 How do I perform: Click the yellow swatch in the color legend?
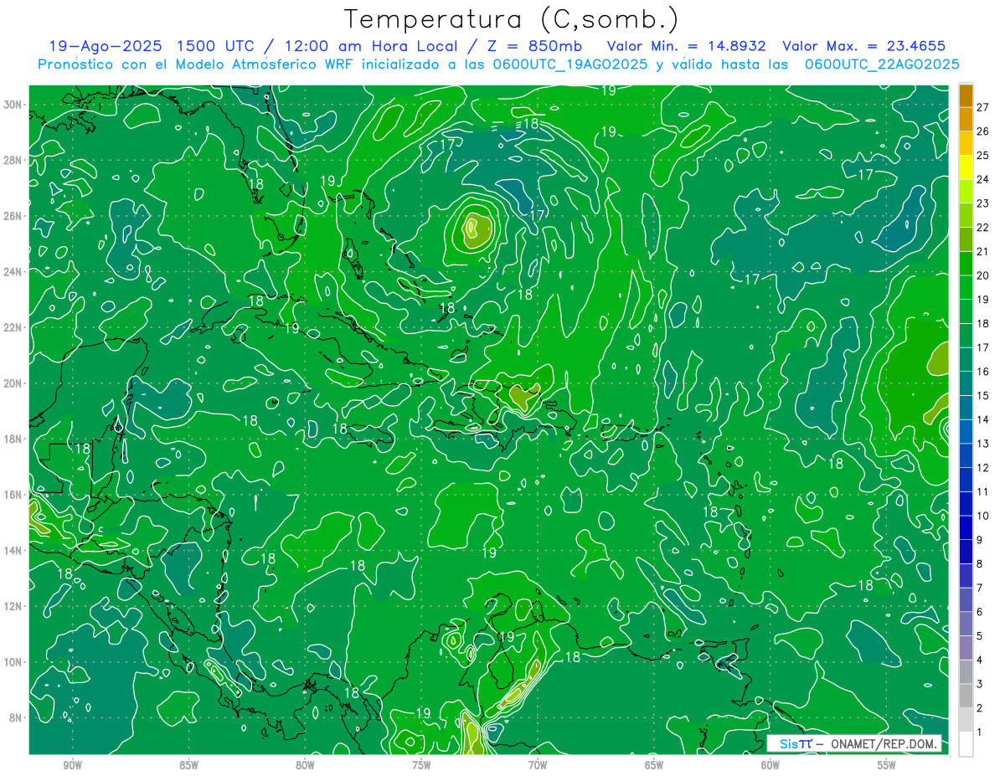point(966,167)
